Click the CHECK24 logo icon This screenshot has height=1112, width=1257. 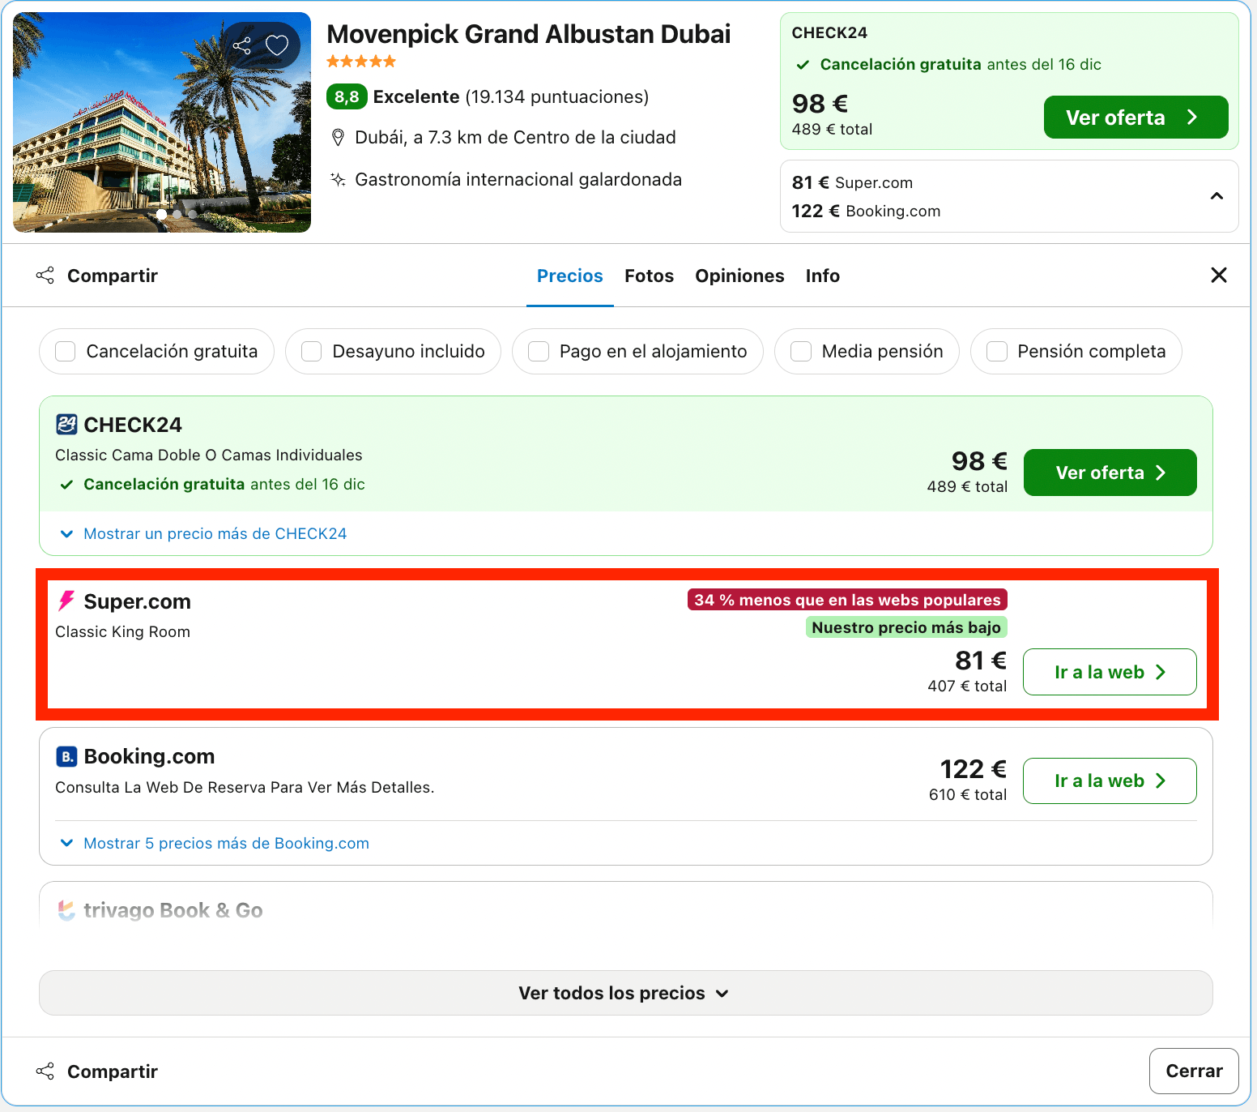coord(66,424)
